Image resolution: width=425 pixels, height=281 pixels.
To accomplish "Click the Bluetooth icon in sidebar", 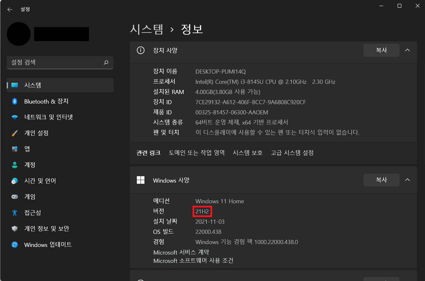I will tap(15, 101).
